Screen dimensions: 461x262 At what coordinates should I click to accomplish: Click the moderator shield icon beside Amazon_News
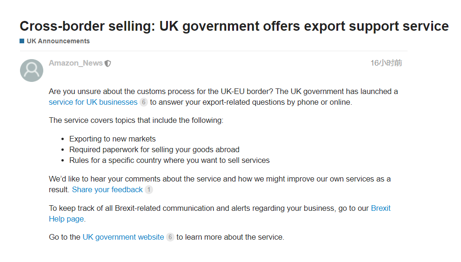pyautogui.click(x=108, y=63)
